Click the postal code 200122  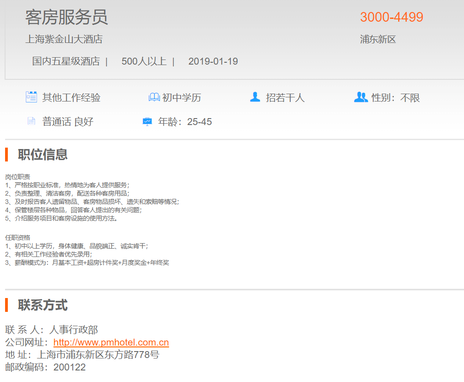coord(70,367)
